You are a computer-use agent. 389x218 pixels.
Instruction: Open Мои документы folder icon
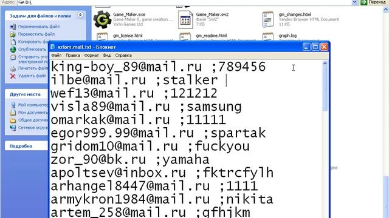click(x=13, y=113)
